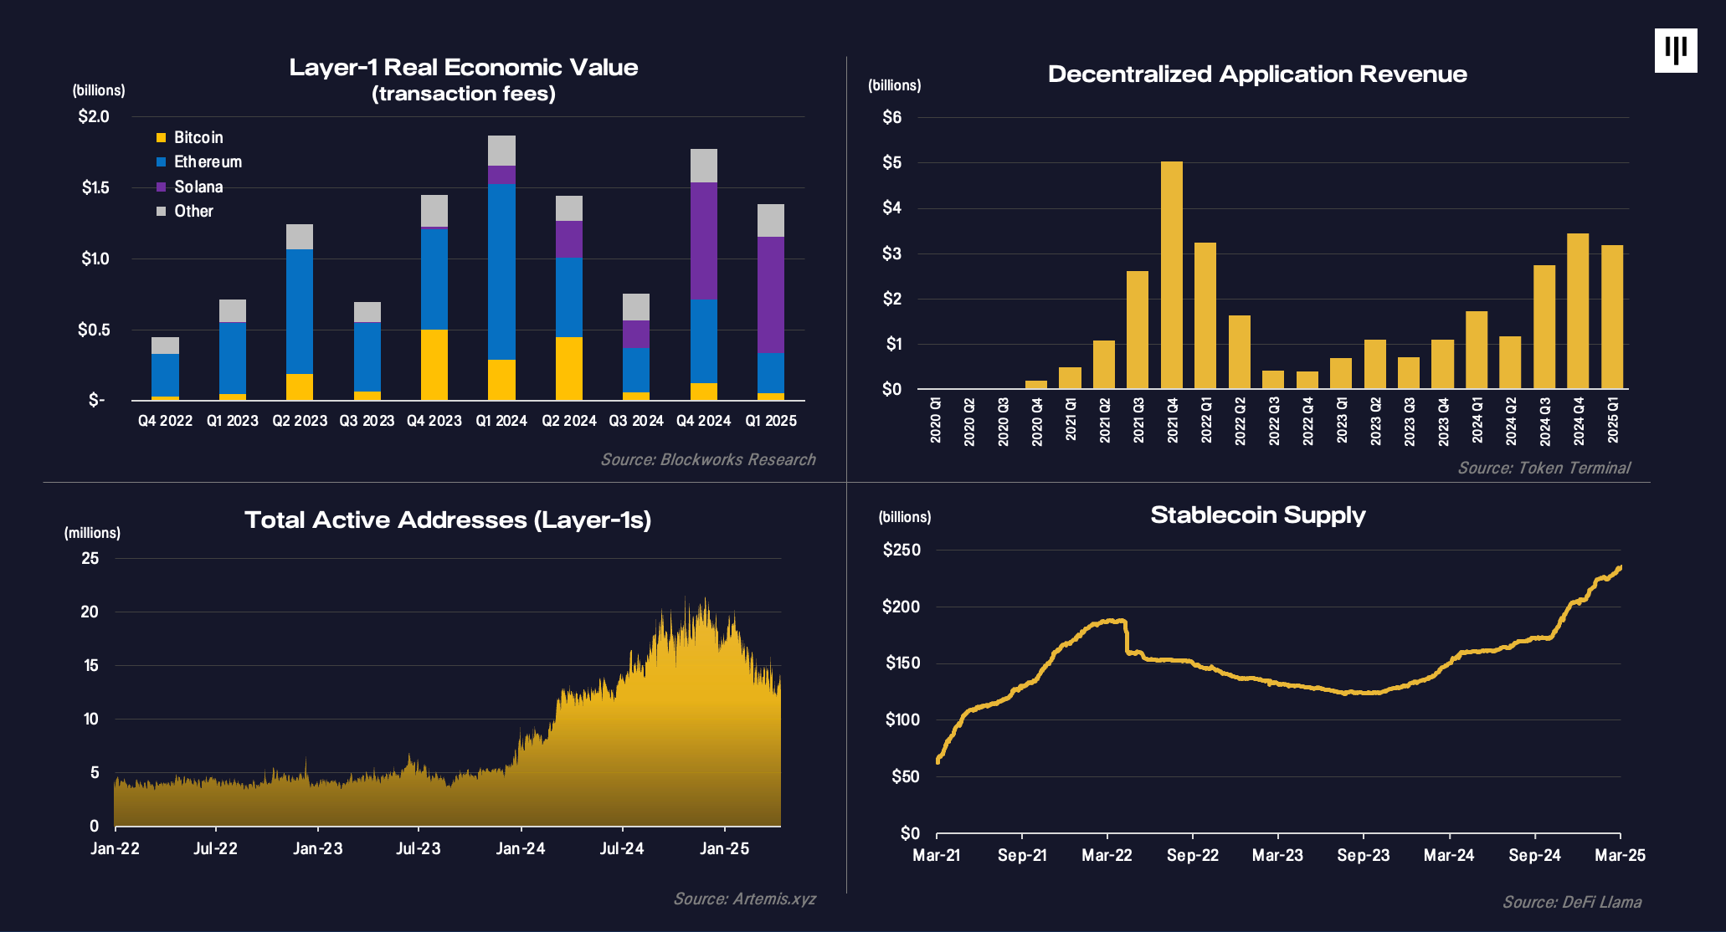Select the Ethereum legend marker

159,161
